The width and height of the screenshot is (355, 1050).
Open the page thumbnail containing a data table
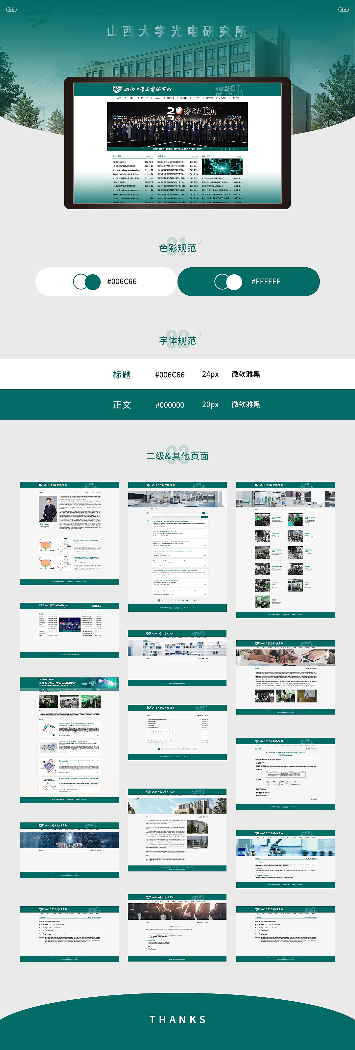(x=285, y=774)
